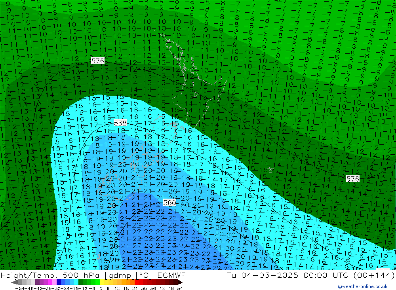Click the 54 label at the scale's end

point(180,288)
